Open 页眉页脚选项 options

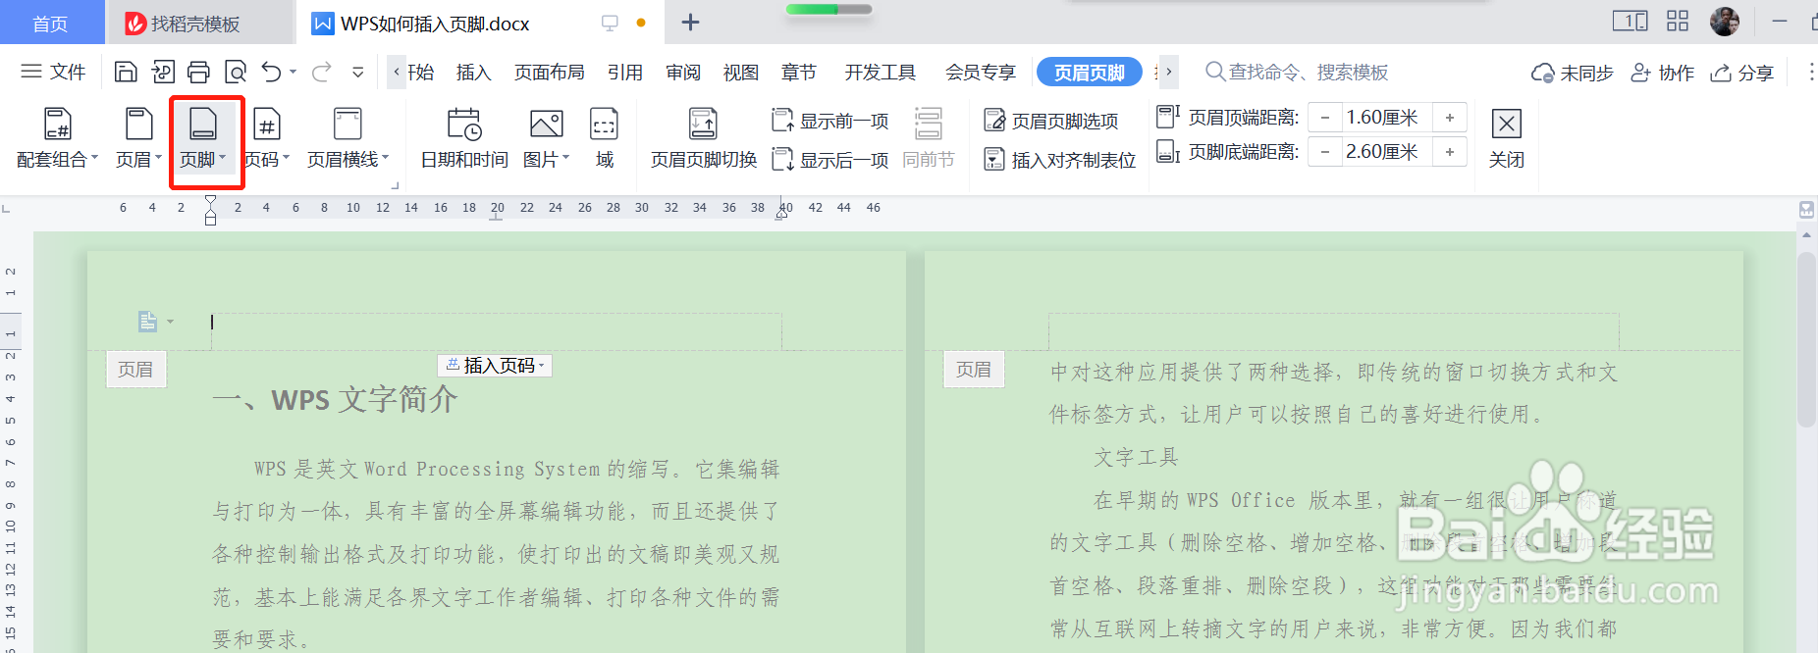click(1051, 121)
